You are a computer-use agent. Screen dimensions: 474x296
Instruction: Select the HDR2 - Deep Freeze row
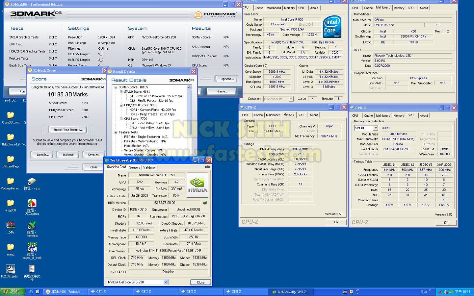[152, 114]
